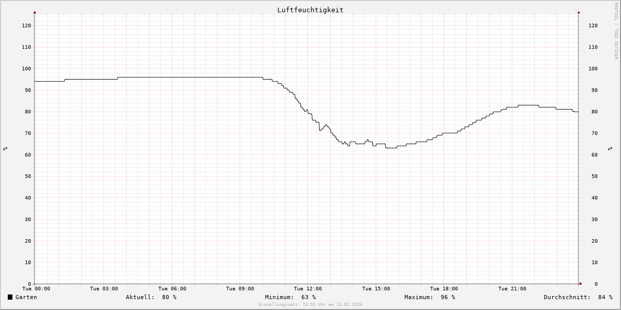Select the chart title Luftfeuchtigkeit
The width and height of the screenshot is (621, 310).
click(310, 10)
